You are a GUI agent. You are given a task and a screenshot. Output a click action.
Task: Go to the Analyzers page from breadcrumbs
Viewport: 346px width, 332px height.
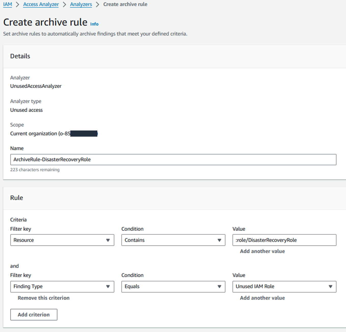[81, 4]
